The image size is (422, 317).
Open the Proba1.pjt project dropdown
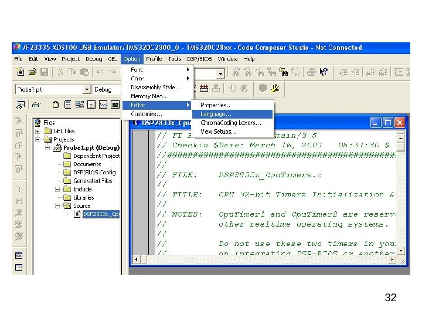pos(87,89)
